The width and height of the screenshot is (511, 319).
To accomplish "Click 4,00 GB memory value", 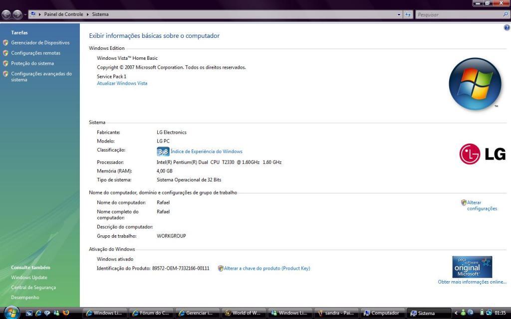I will 165,171.
